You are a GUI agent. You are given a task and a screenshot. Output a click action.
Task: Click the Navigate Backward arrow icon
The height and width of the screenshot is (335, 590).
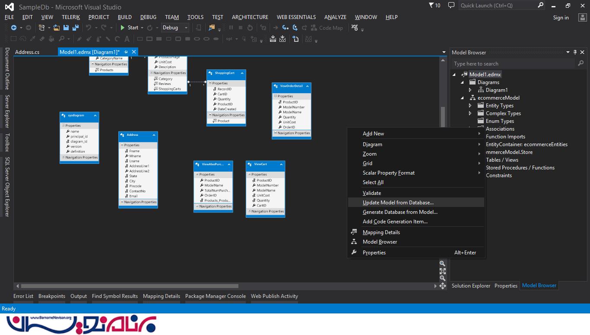[x=14, y=28]
